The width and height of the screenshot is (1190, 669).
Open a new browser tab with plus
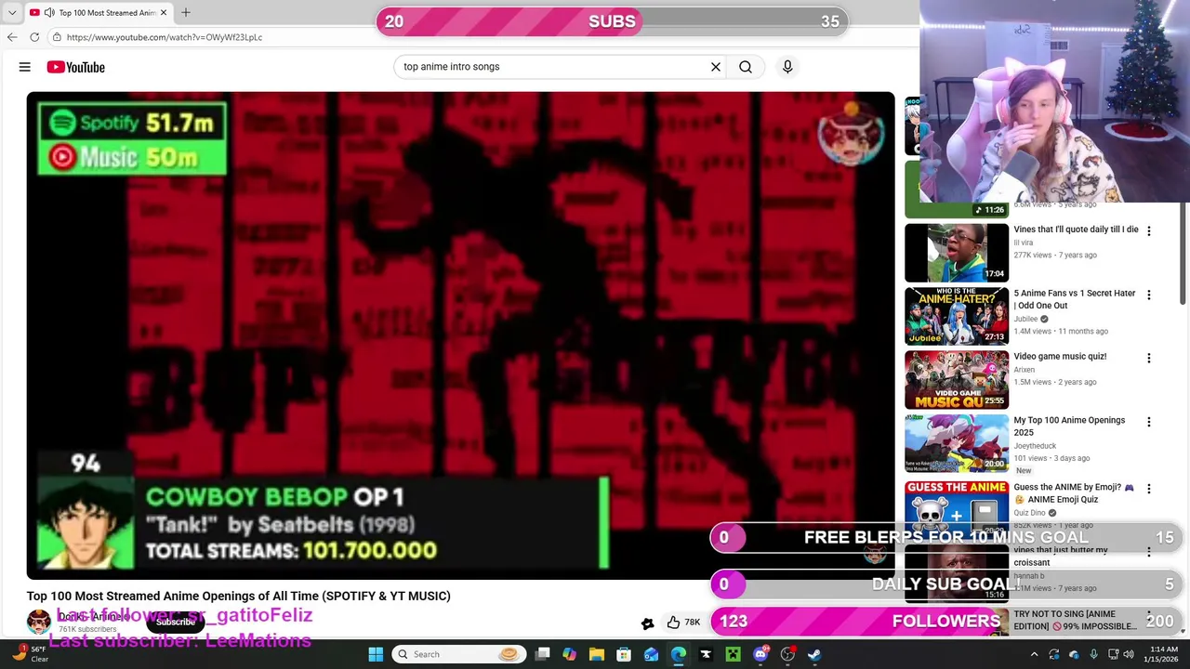[185, 12]
